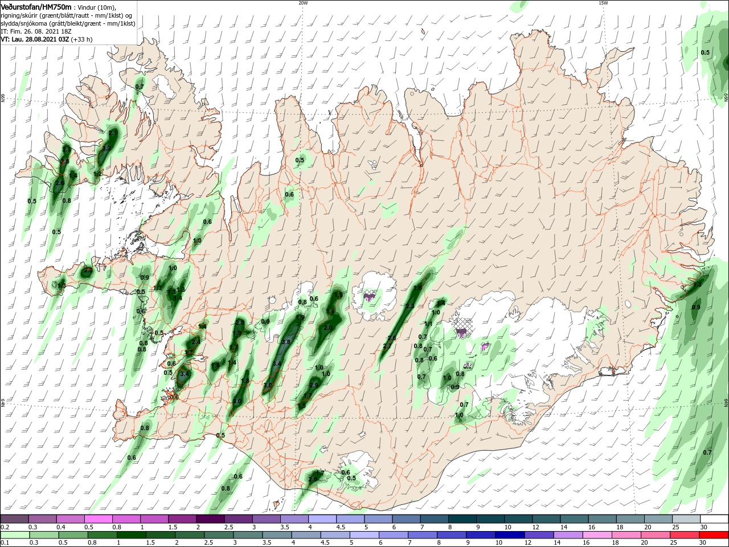The image size is (729, 547).
Task: Pick the 3 swatch in lower legend row
Action: click(248, 535)
